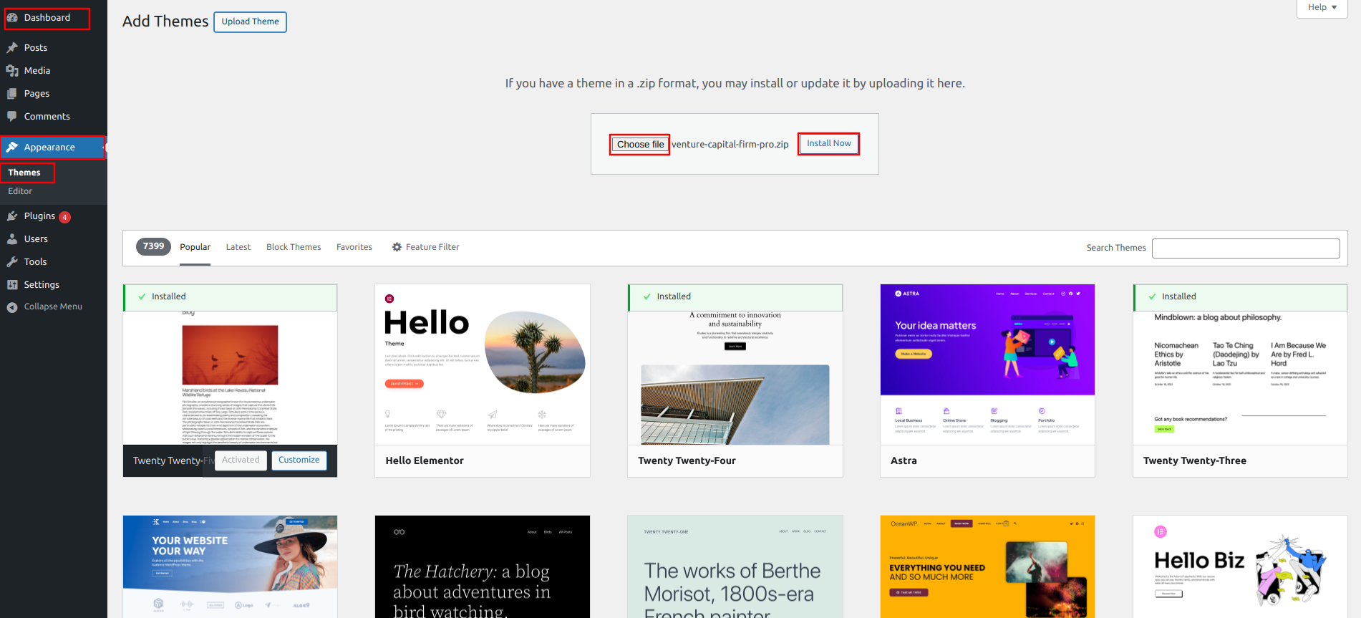Click the Choose file button
This screenshot has height=618, width=1361.
(640, 145)
